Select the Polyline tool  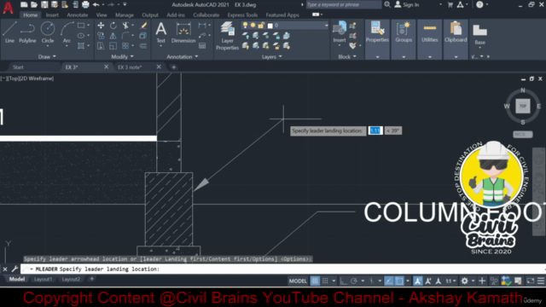(x=27, y=32)
